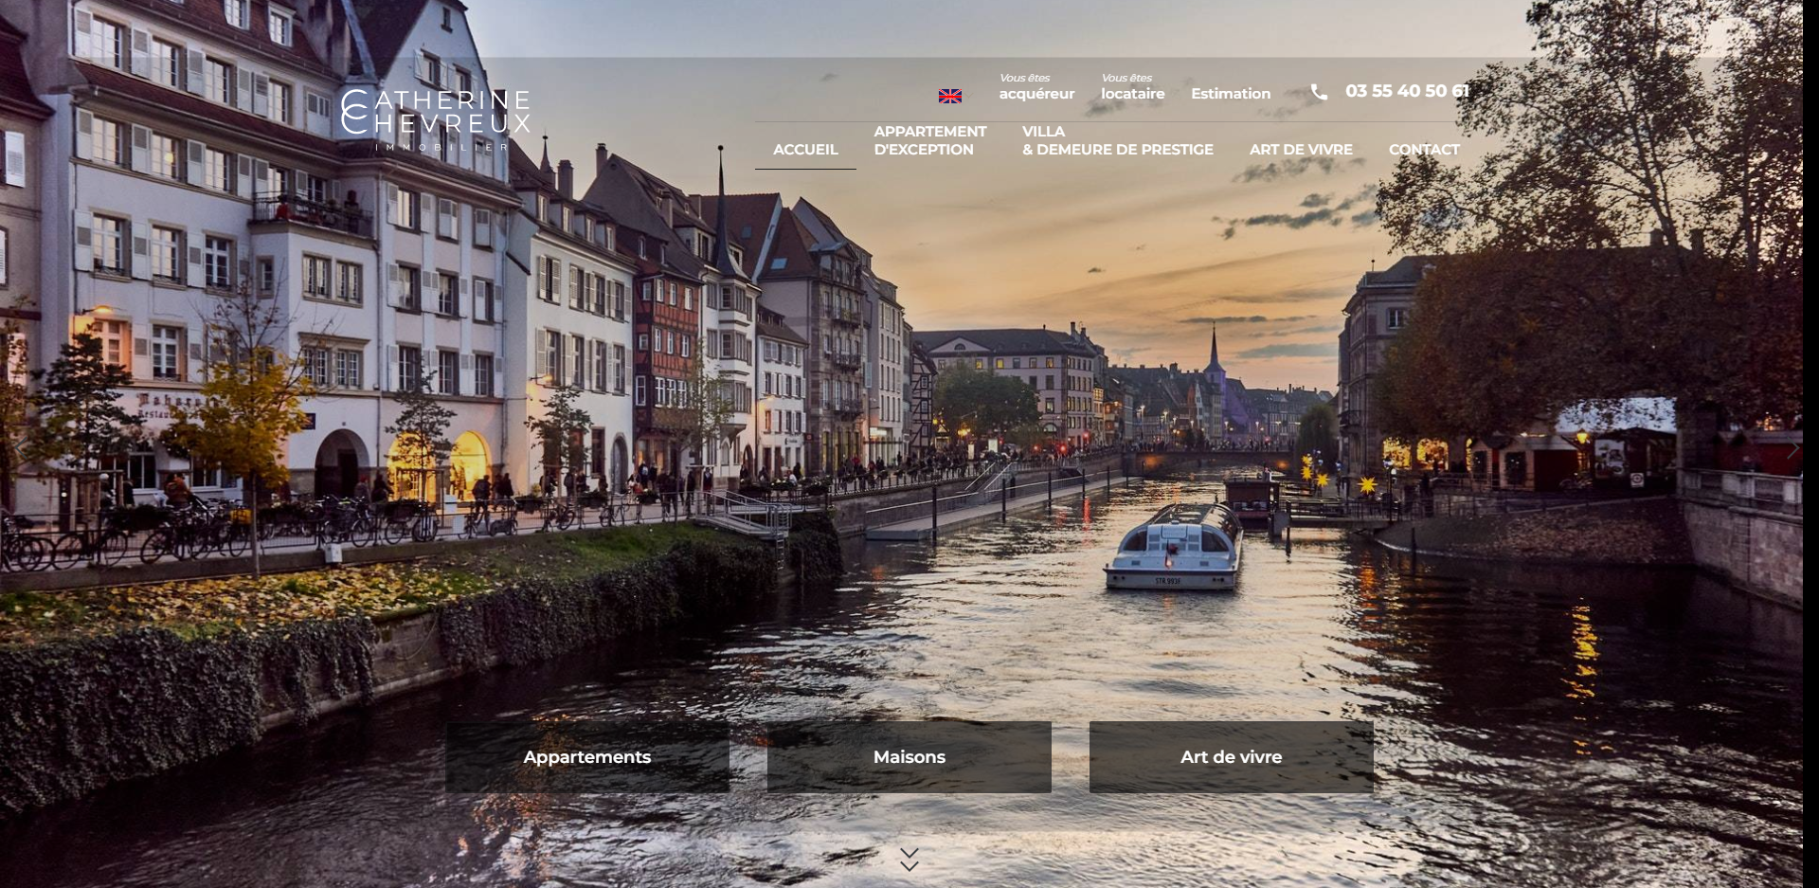Select VILLA & DEMEURE DE PRESTIGE
The height and width of the screenshot is (888, 1819).
coord(1118,140)
